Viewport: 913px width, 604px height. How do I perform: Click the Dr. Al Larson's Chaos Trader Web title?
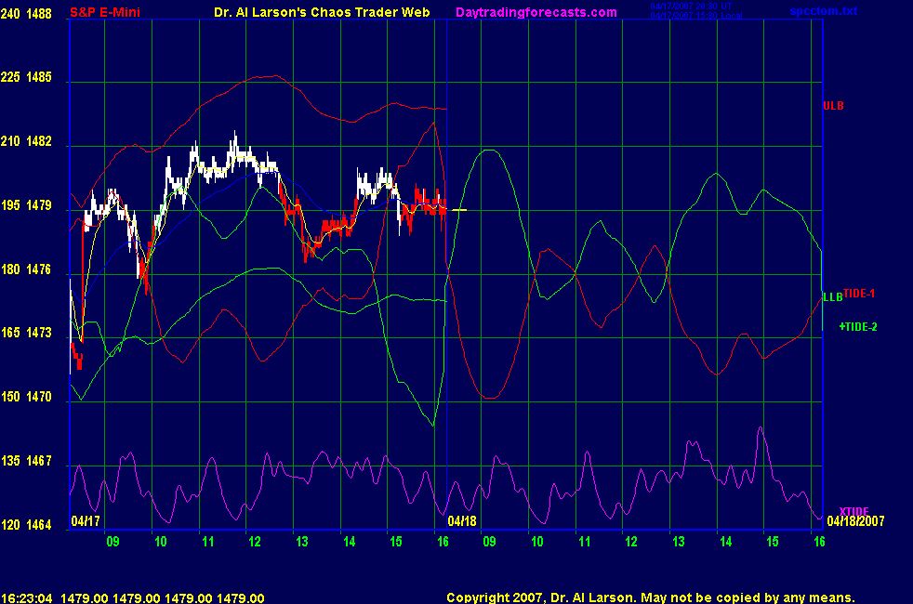(x=316, y=12)
